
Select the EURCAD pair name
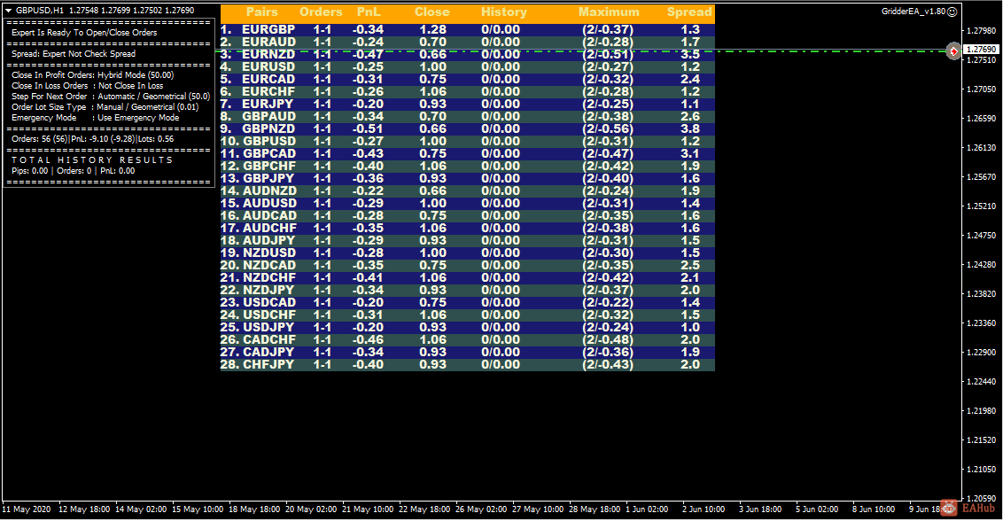268,80
